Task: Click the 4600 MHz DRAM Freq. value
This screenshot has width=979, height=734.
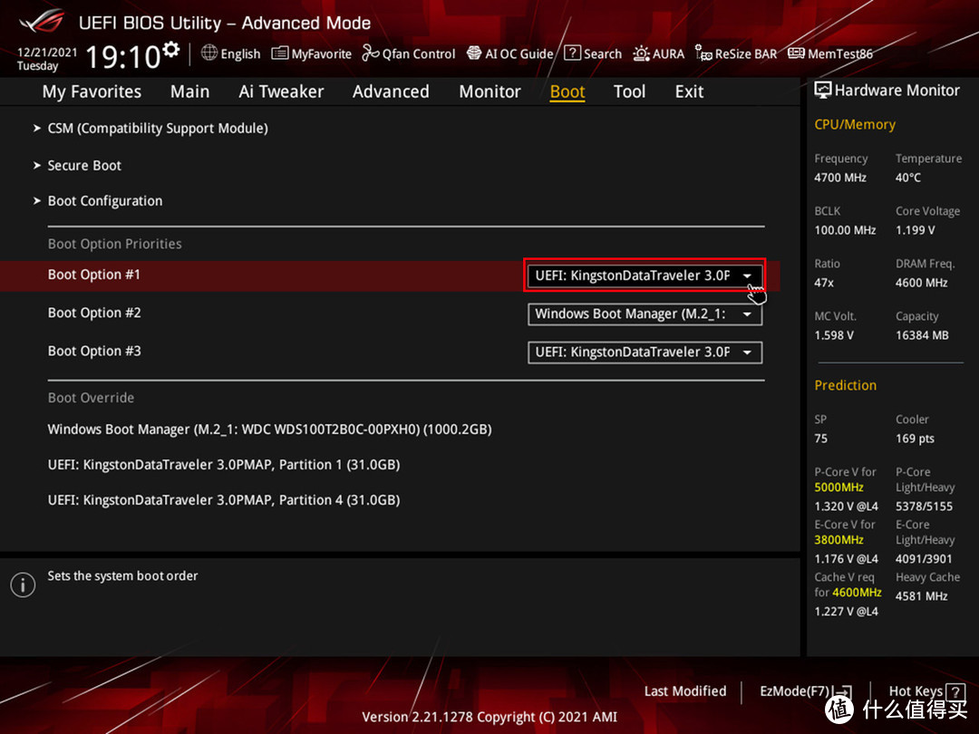Action: [922, 283]
